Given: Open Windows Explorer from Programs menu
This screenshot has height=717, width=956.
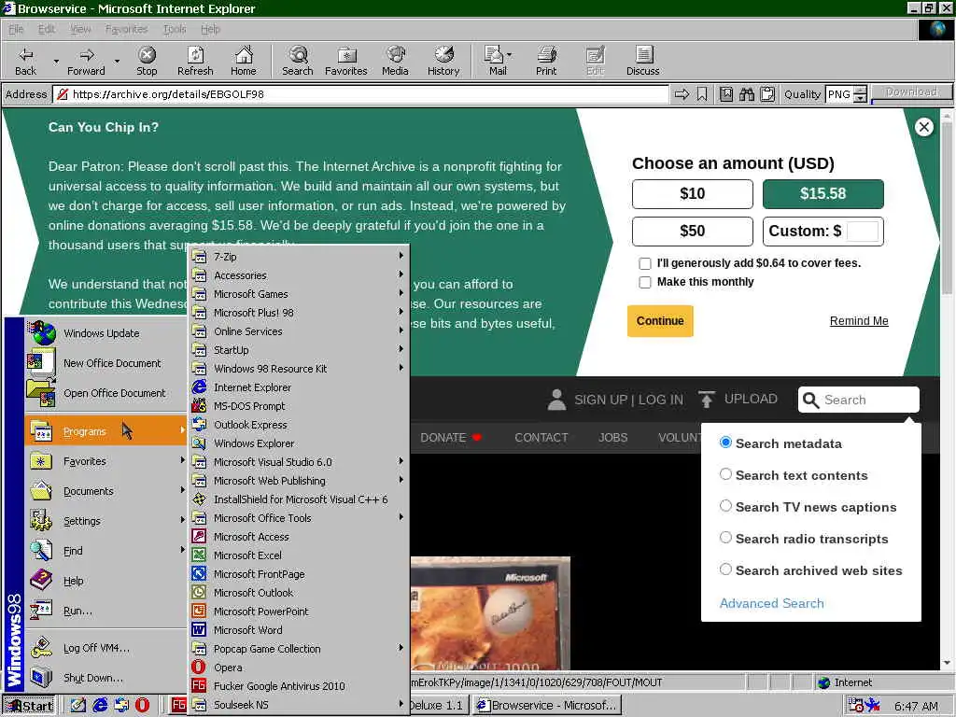Looking at the screenshot, I should point(299,443).
